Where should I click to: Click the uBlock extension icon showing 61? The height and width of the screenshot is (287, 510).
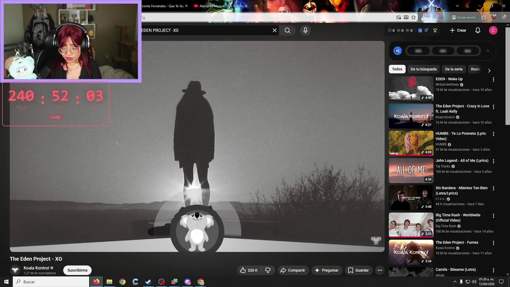493,17
